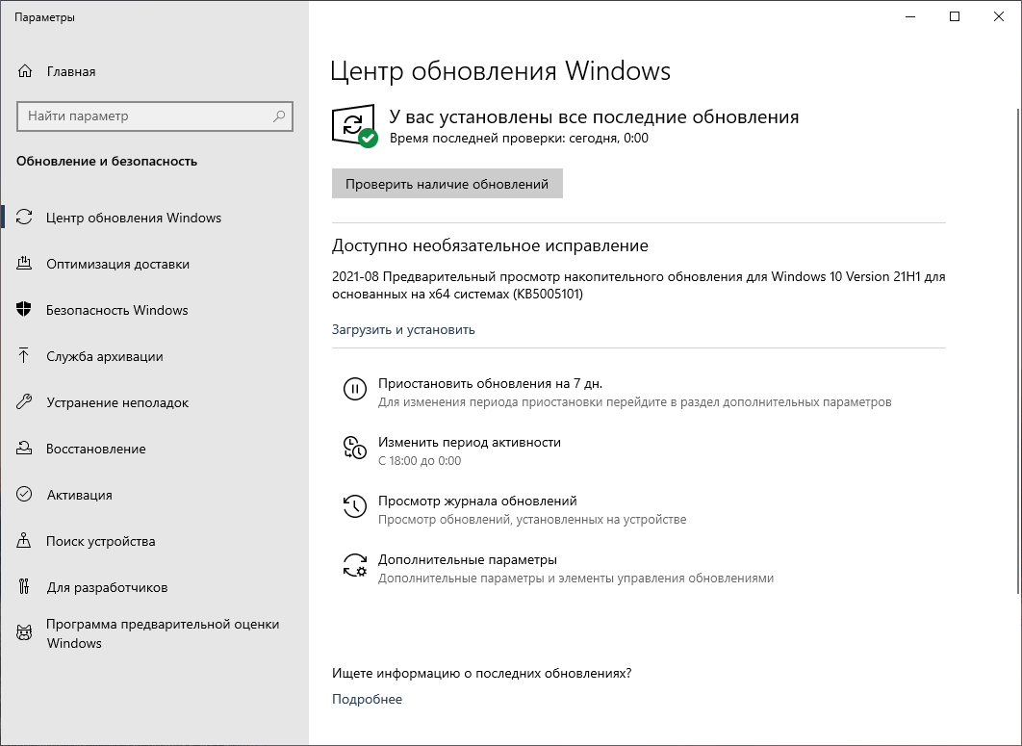Image resolution: width=1022 pixels, height=746 pixels.
Task: Click the shield icon for Безопасность Windows
Action: coord(25,310)
